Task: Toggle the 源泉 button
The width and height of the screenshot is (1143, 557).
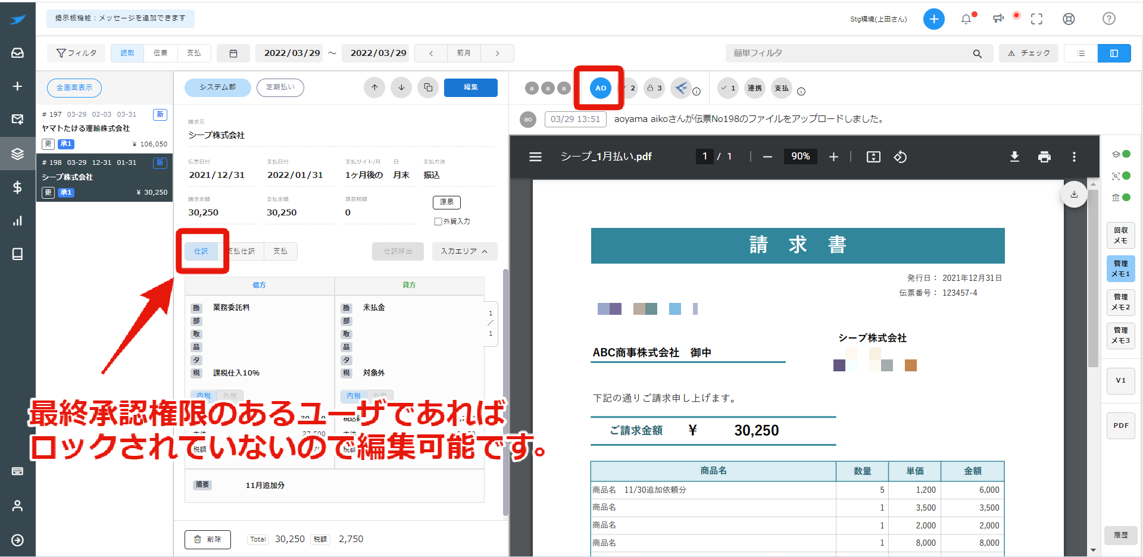Action: (x=446, y=202)
